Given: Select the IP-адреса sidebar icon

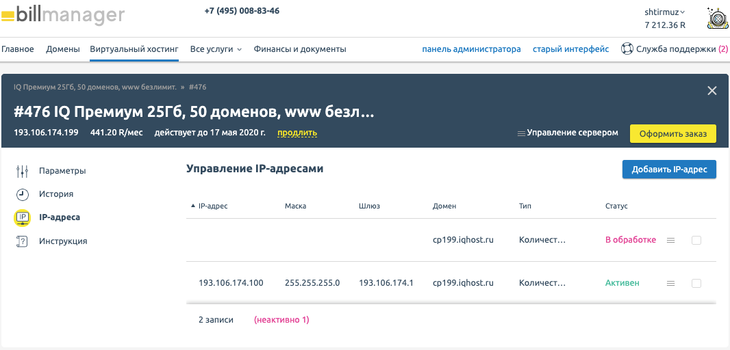Looking at the screenshot, I should 23,217.
